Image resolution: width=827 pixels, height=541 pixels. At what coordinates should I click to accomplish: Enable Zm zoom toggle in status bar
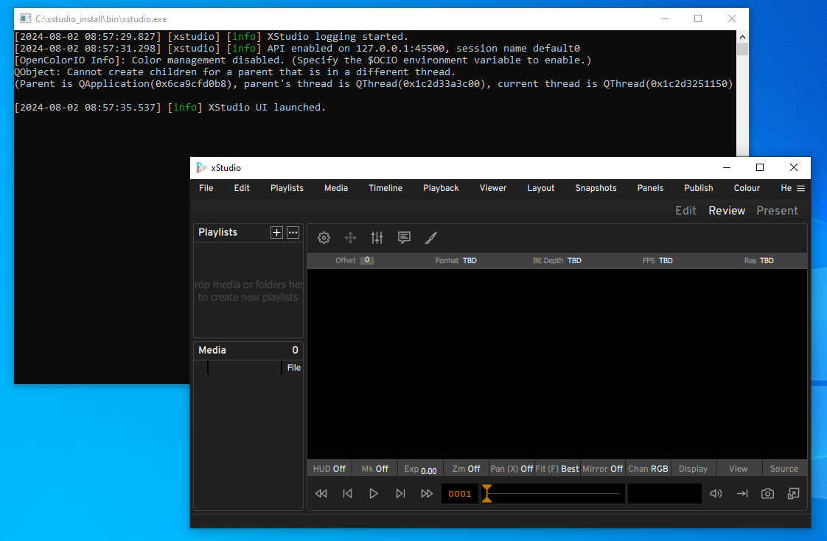pyautogui.click(x=465, y=468)
